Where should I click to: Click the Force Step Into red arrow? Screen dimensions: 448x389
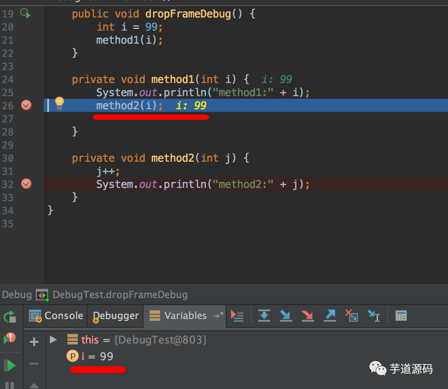[308, 316]
